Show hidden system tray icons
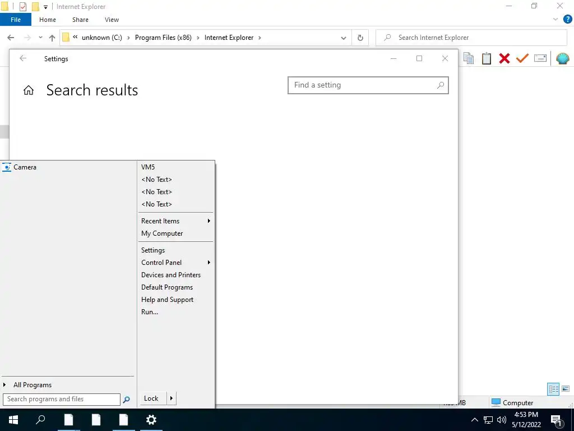Image resolution: width=574 pixels, height=431 pixels. (x=474, y=420)
